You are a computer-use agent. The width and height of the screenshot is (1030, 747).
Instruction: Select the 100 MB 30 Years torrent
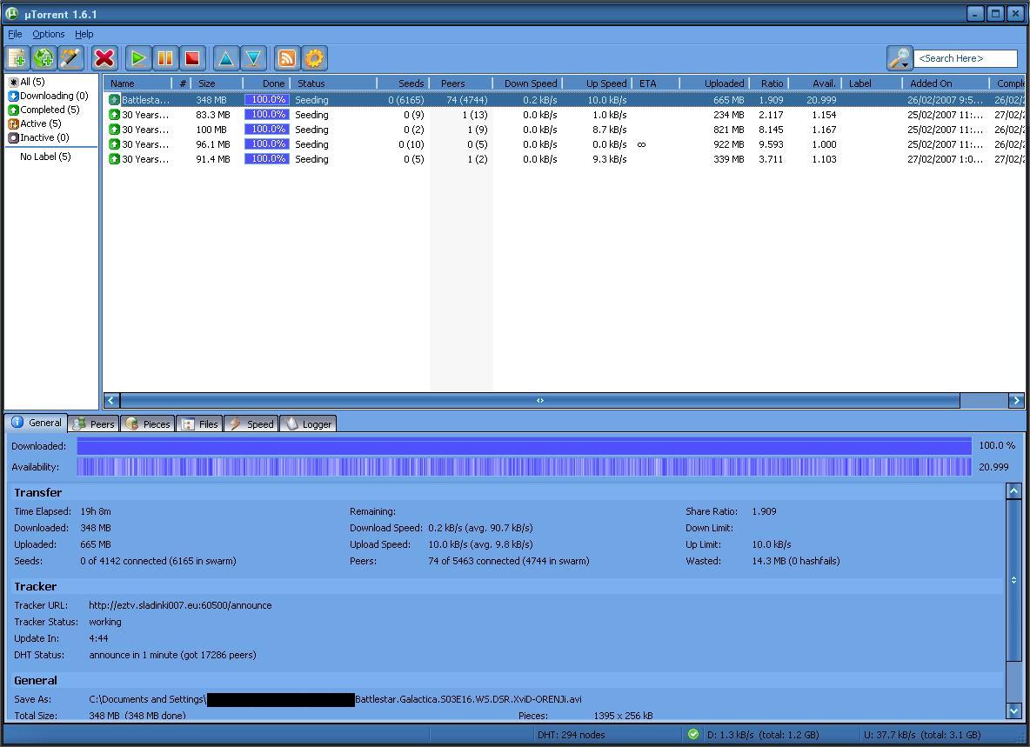click(564, 130)
